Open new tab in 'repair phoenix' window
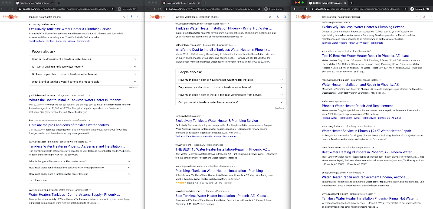Screen dimensions: 433x209 coord(352,3)
